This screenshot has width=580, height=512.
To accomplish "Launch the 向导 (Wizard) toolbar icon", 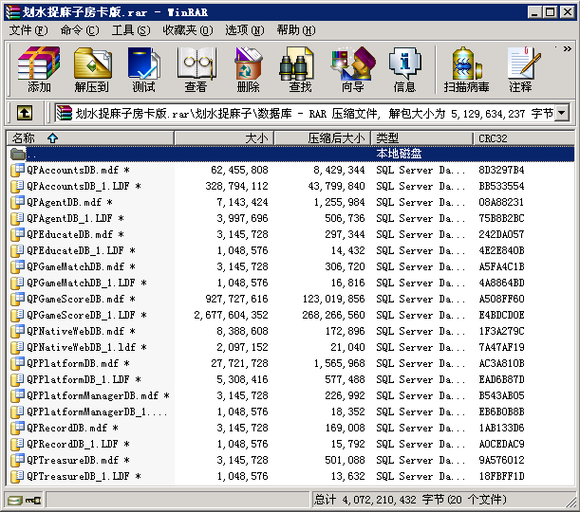I will 352,69.
